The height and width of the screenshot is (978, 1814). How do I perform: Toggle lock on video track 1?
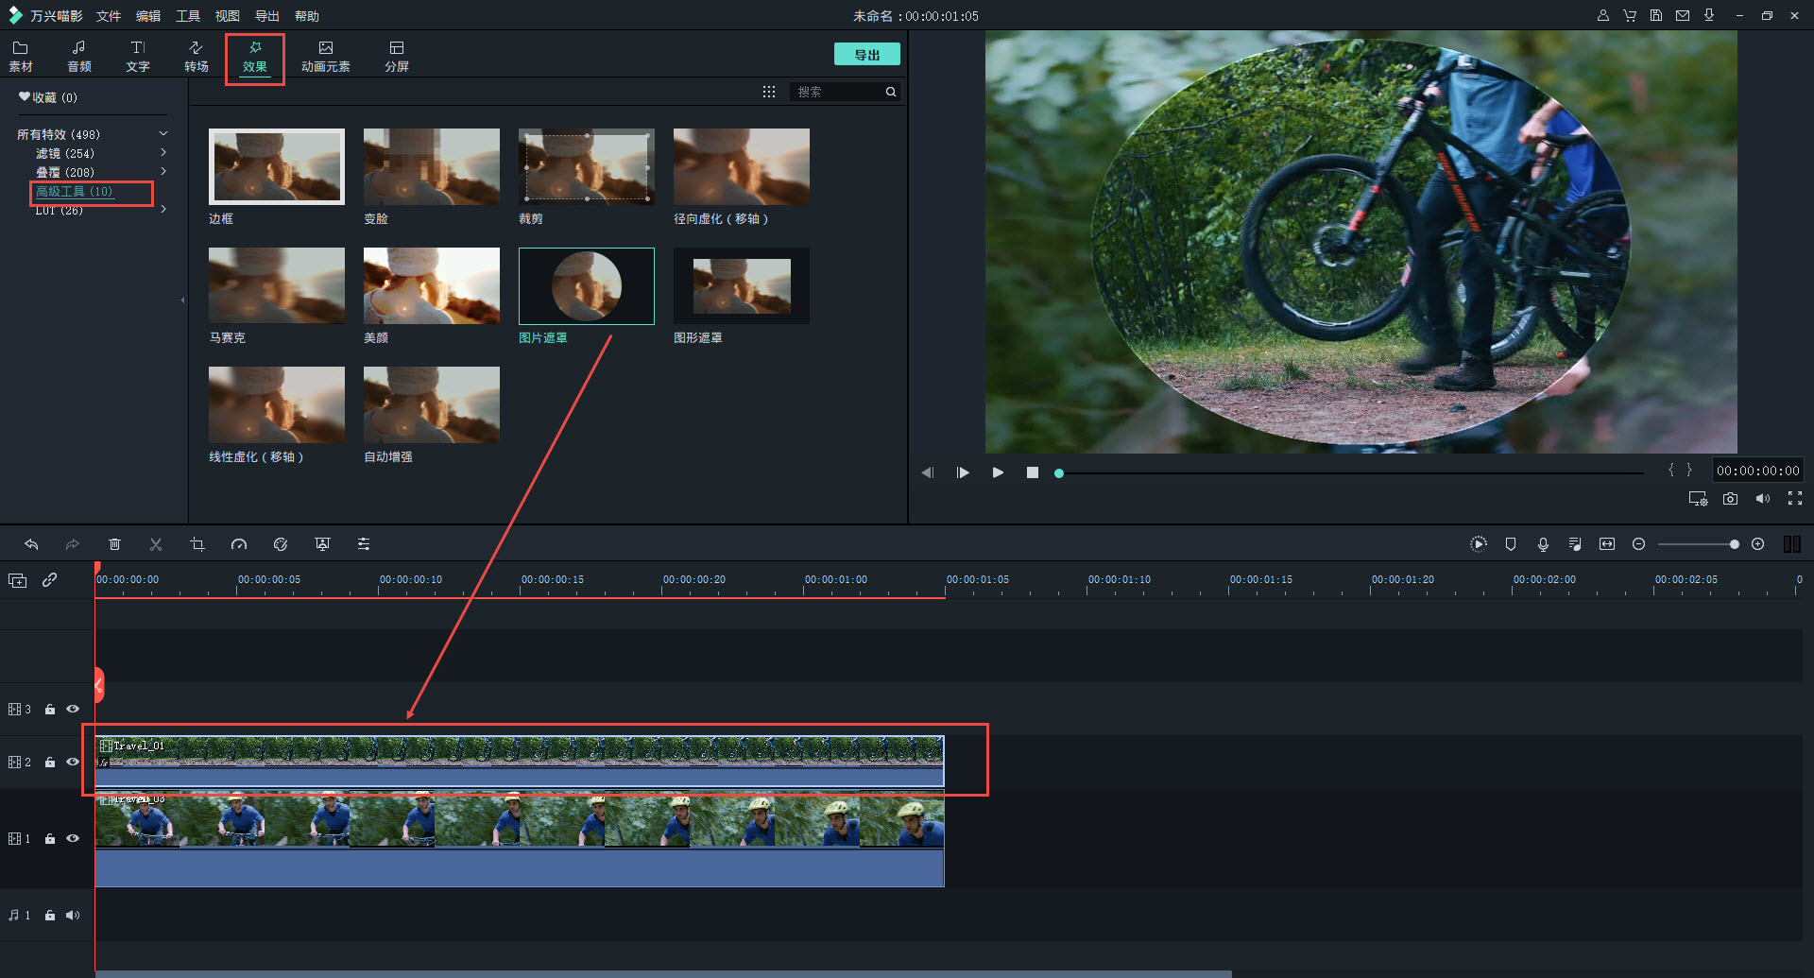[50, 839]
